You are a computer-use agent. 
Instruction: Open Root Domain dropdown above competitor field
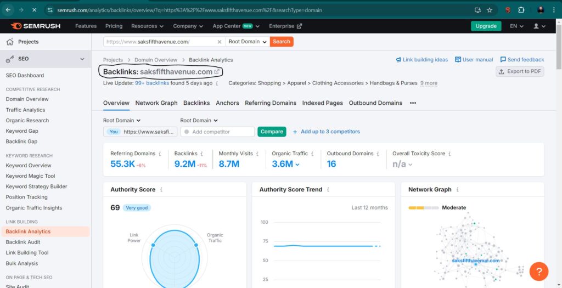(199, 121)
